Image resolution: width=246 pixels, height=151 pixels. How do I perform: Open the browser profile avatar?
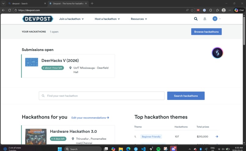pyautogui.click(x=223, y=10)
